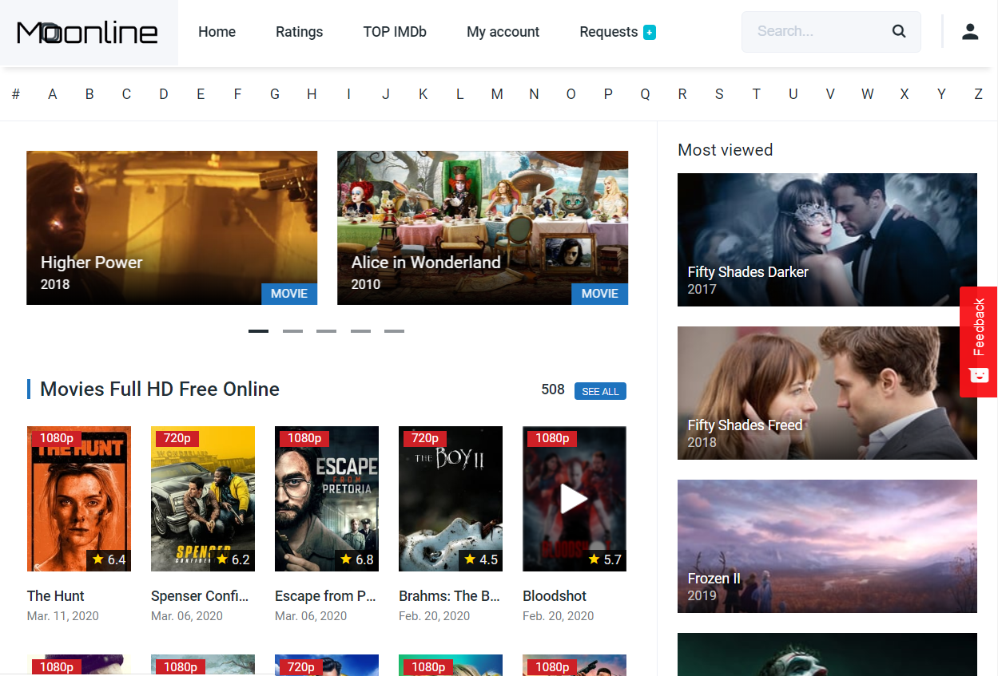Screen dimensions: 998x676
Task: Filter movies by letter D
Action: (x=164, y=94)
